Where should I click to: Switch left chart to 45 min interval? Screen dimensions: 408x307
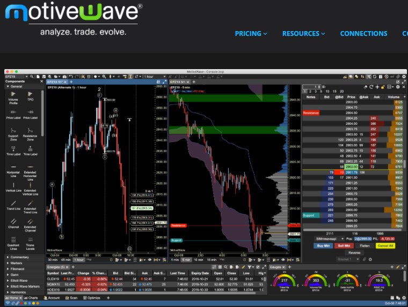pos(66,260)
